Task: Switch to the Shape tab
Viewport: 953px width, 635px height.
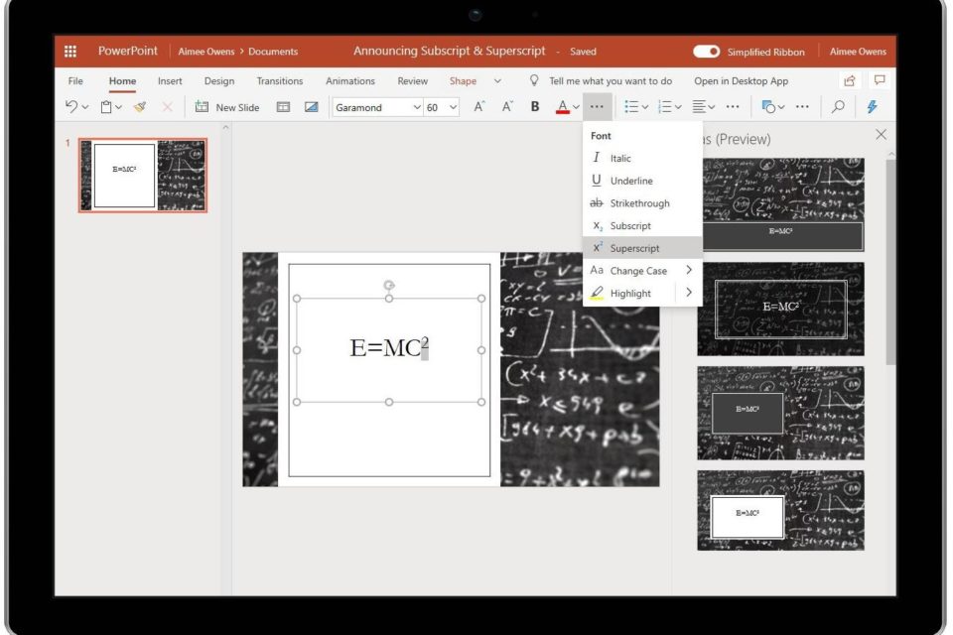Action: 464,80
